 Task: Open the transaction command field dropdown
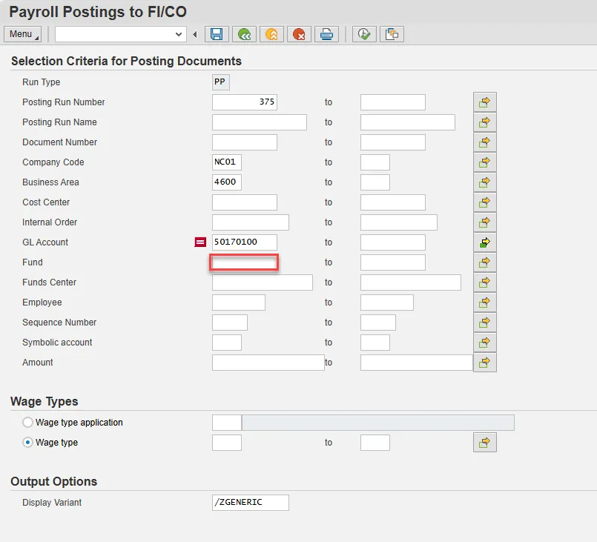[x=179, y=34]
